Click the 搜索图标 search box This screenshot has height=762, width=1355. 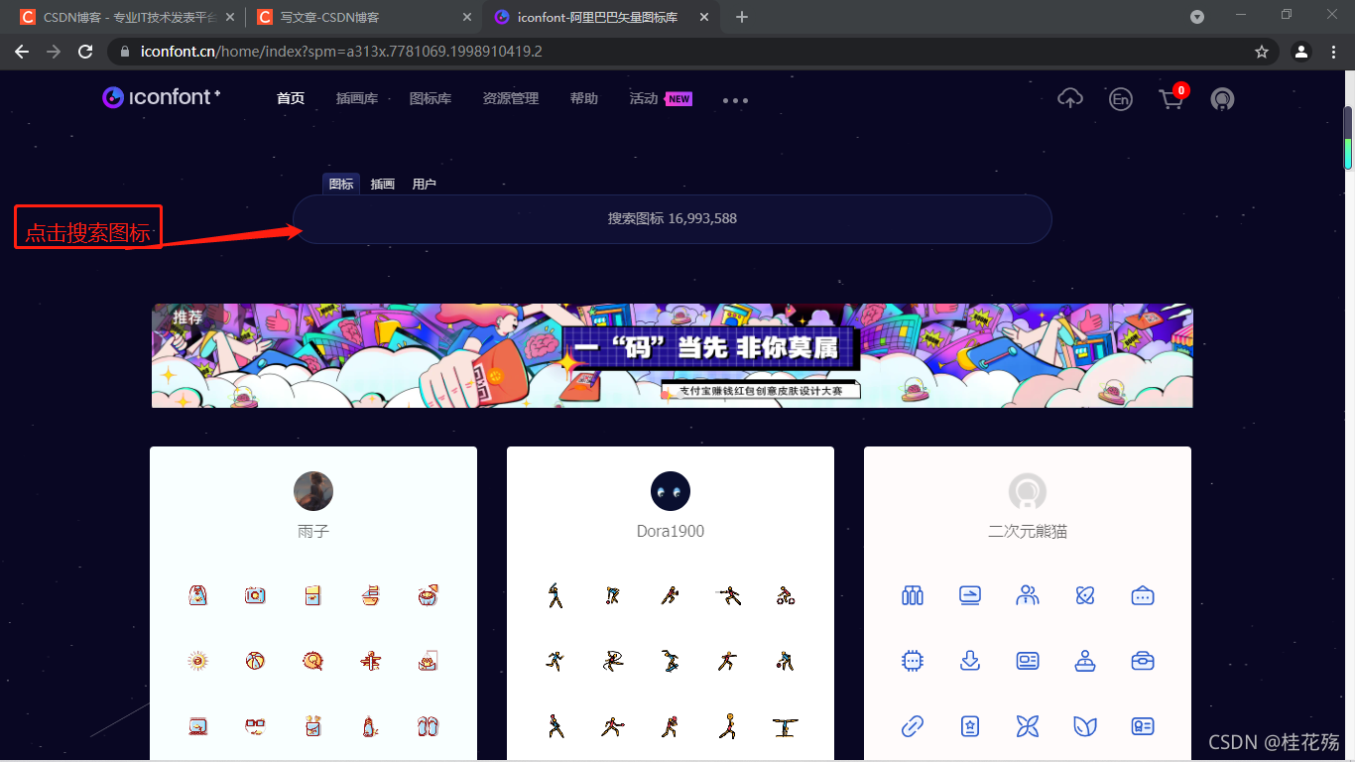pyautogui.click(x=672, y=219)
